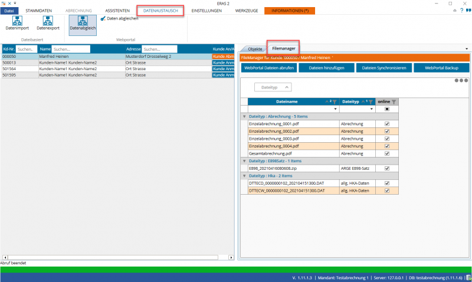Click the filter icon in Dateiname header
Image resolution: width=472 pixels, height=282 pixels.
(x=335, y=101)
